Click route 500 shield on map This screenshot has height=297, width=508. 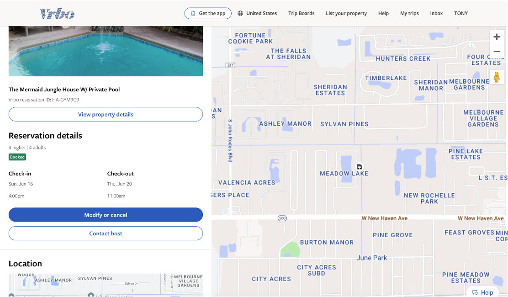coord(282,218)
